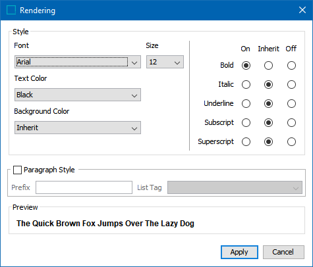The height and width of the screenshot is (267, 313).
Task: Click the Prefix input field
Action: (84, 187)
